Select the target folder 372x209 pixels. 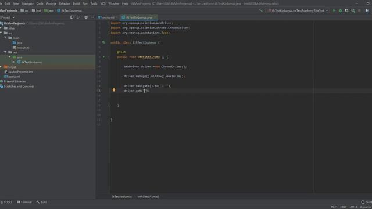pos(10,67)
